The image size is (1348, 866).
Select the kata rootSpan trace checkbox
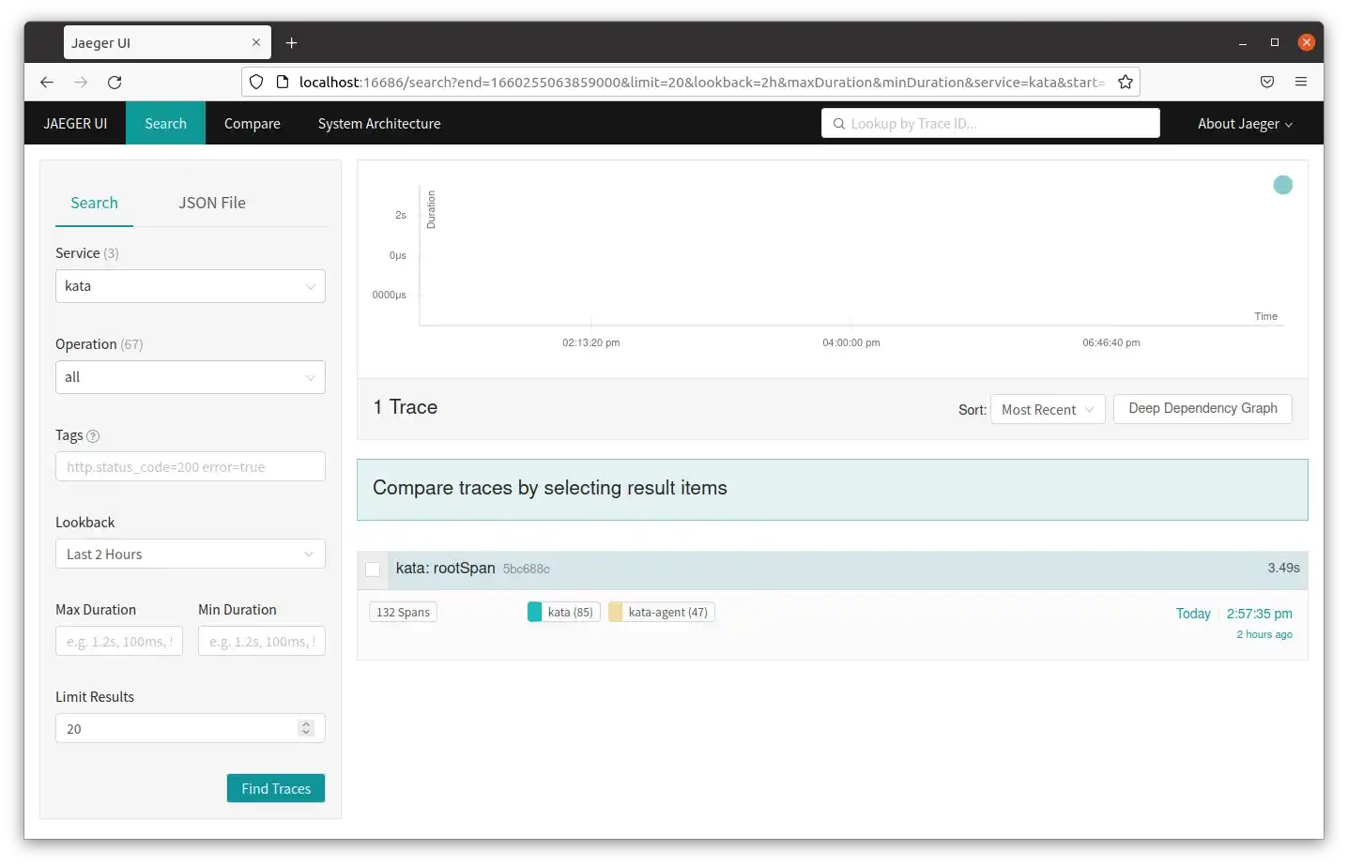(x=373, y=570)
